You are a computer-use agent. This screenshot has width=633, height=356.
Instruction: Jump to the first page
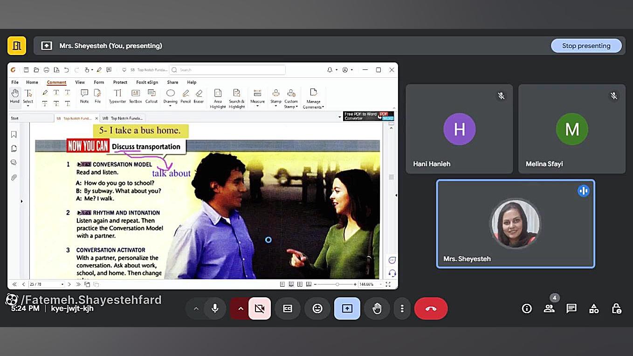point(14,284)
